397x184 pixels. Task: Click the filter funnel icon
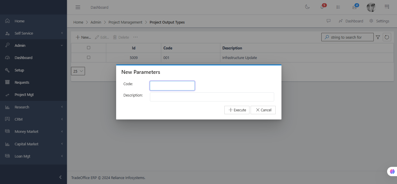point(378,37)
